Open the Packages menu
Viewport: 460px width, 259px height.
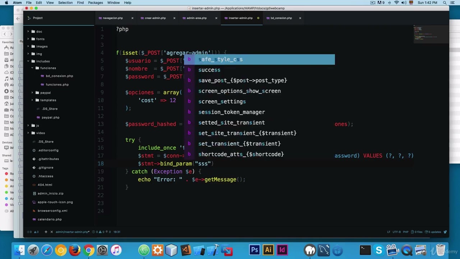[96, 3]
